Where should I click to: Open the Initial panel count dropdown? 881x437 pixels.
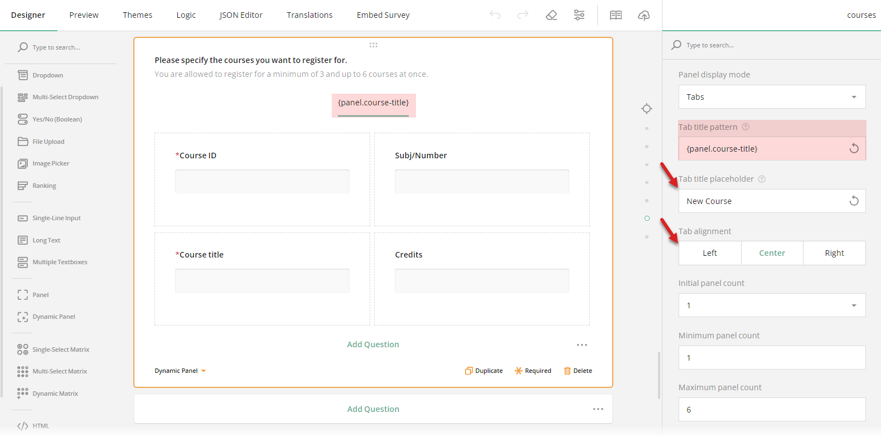pos(772,305)
